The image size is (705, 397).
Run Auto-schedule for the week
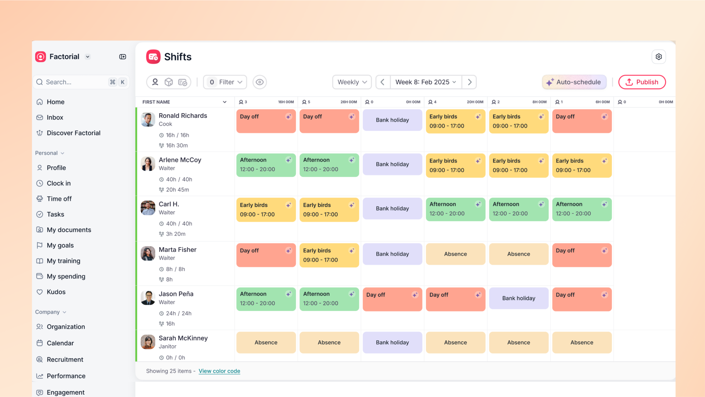[574, 82]
